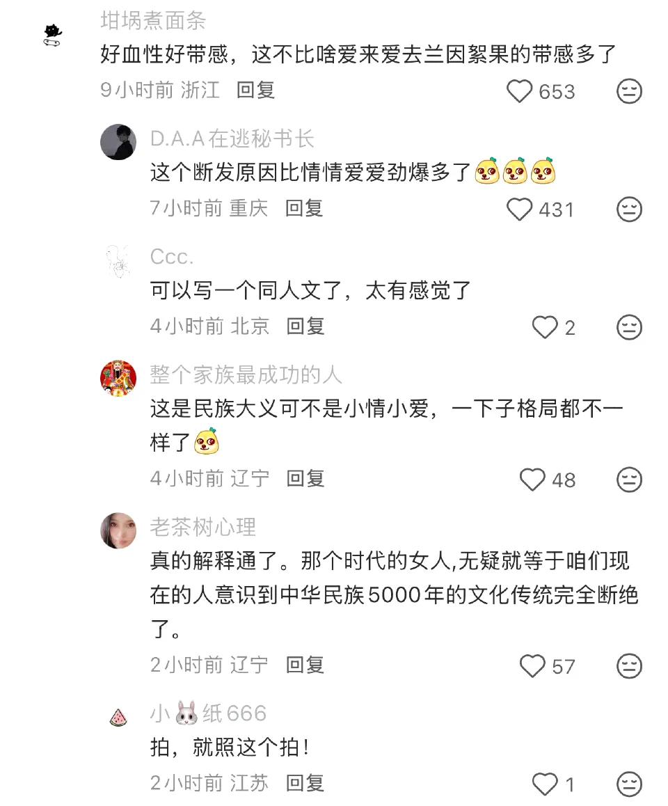Like the 民族大义 comment with 48 likes
Viewport: 668px width, 806px height.
(x=532, y=480)
